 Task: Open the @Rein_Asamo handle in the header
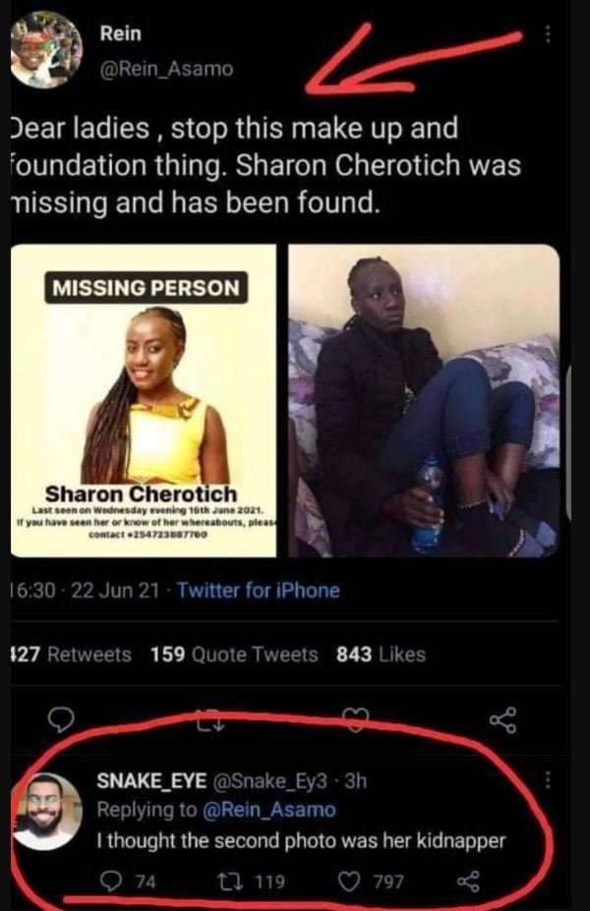click(166, 69)
